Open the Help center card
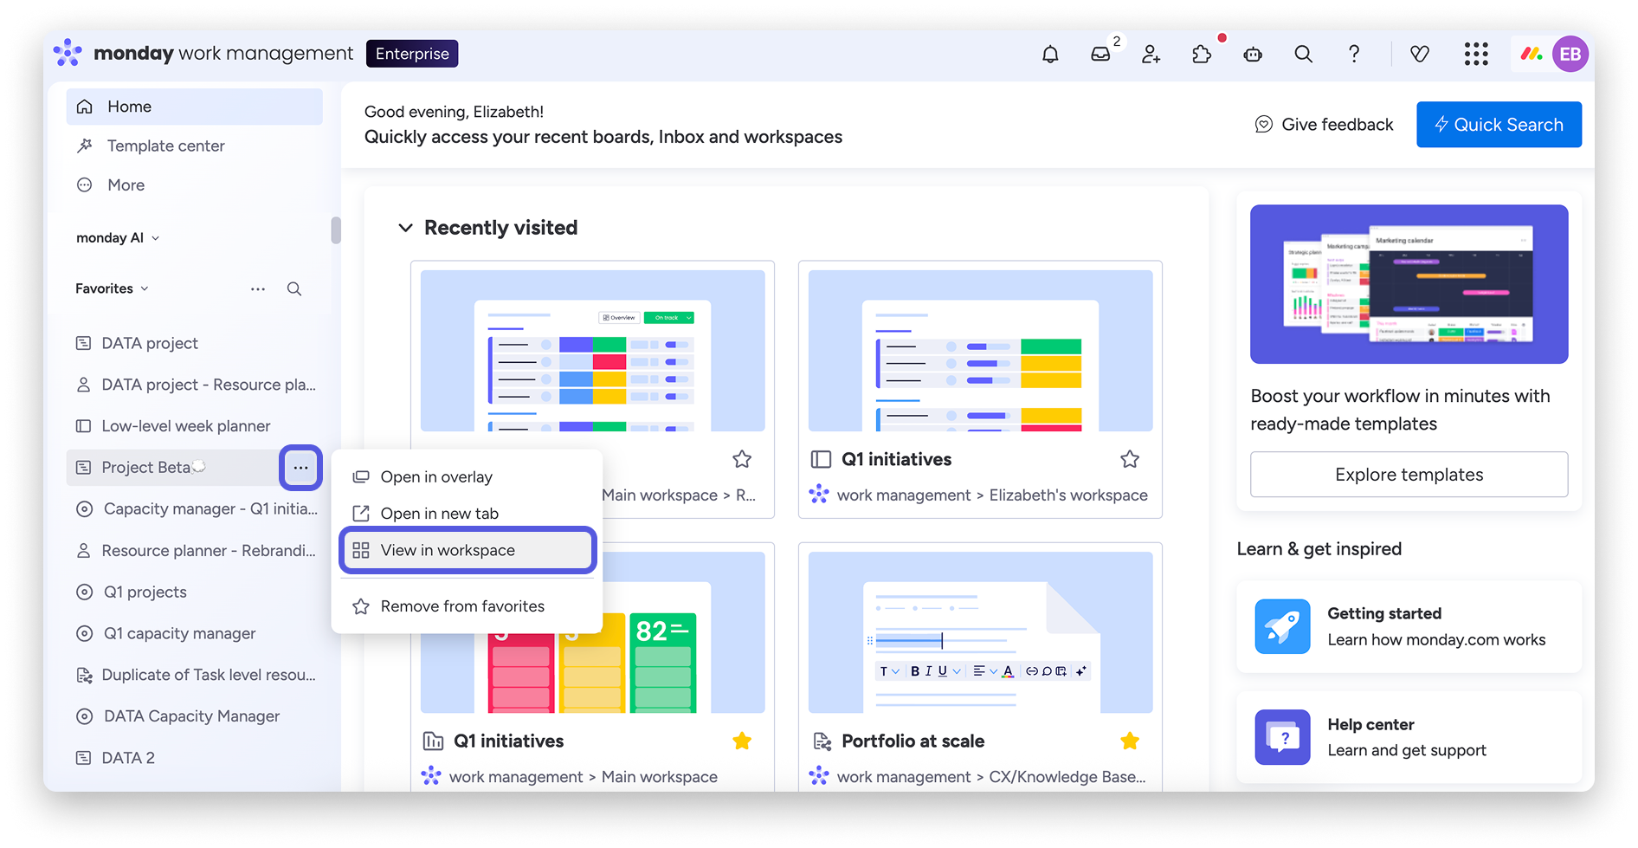 (x=1409, y=737)
